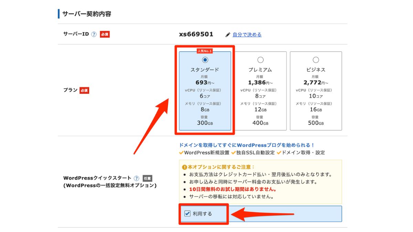Uncheck the 利用する checkbox

coord(188,213)
